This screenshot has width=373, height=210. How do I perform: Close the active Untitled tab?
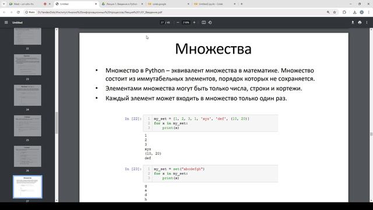[x=96, y=4]
